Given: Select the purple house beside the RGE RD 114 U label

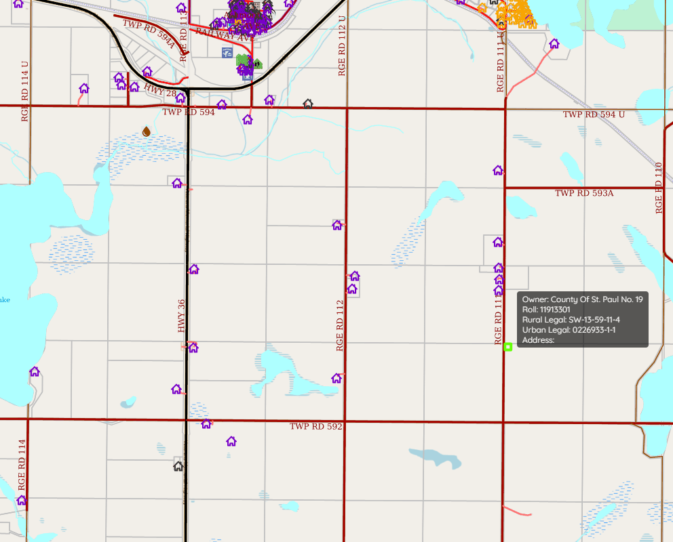Looking at the screenshot, I should coord(84,88).
